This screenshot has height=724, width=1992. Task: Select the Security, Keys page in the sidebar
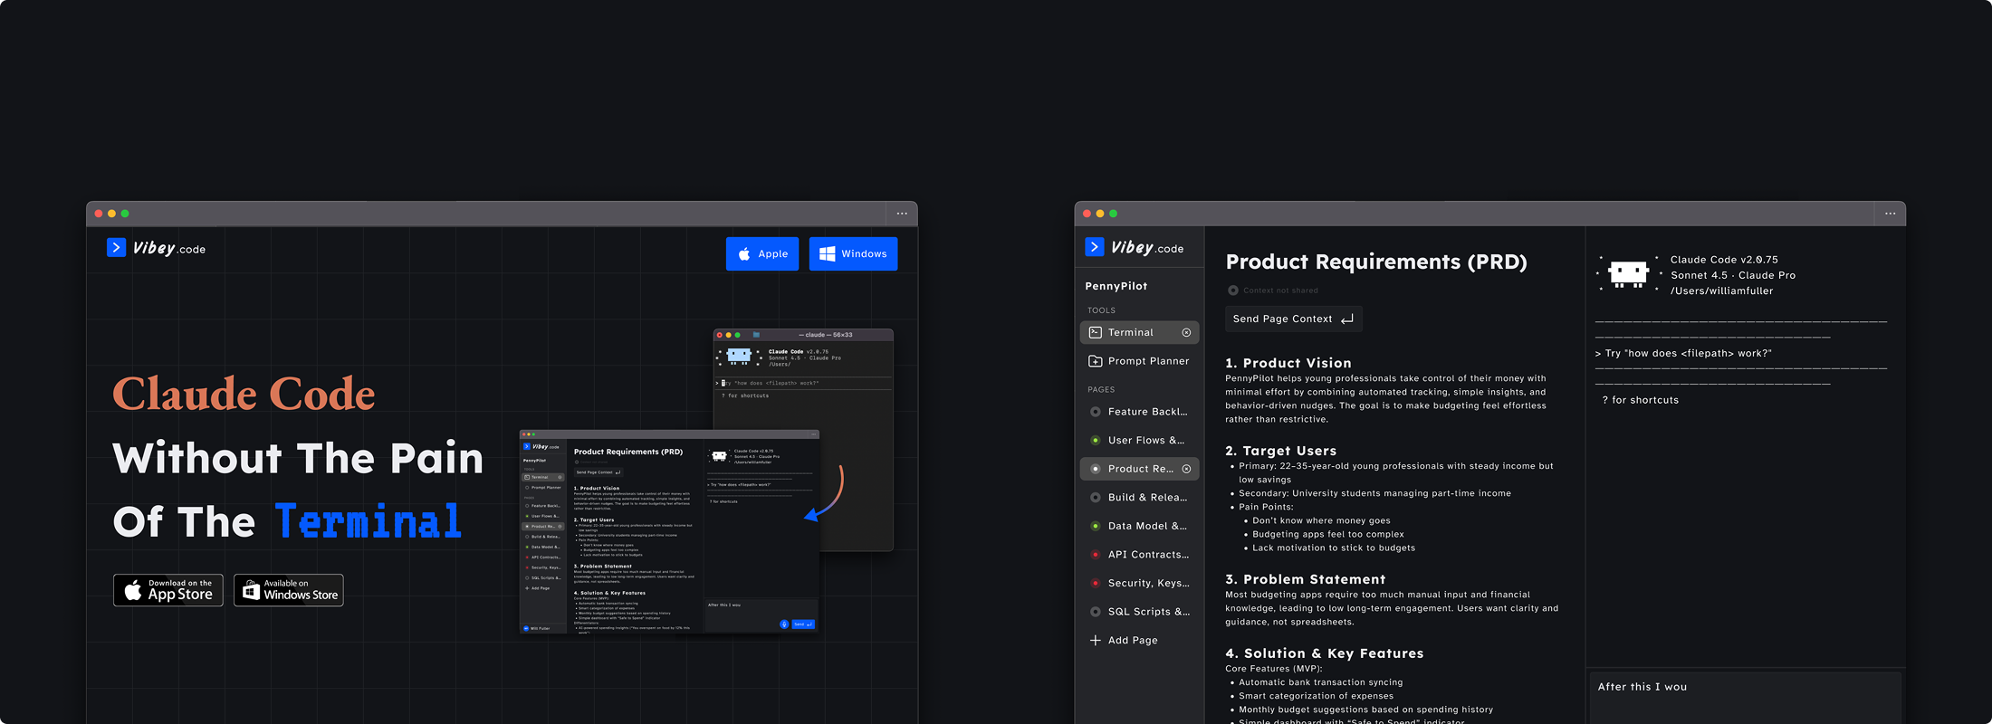1148,583
